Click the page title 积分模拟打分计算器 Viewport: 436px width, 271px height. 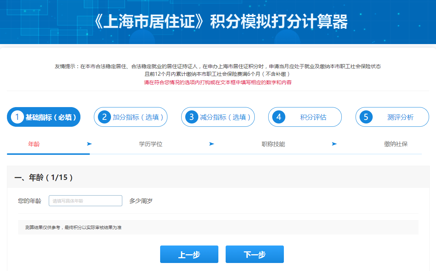click(279, 22)
